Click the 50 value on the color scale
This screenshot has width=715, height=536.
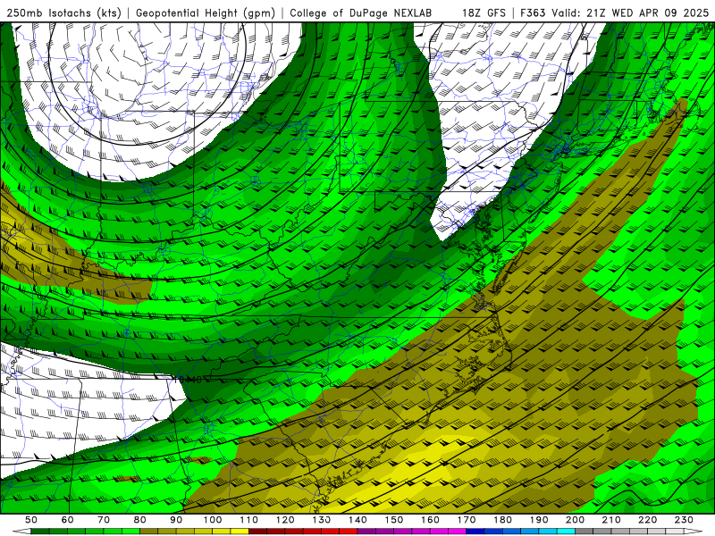click(x=31, y=520)
